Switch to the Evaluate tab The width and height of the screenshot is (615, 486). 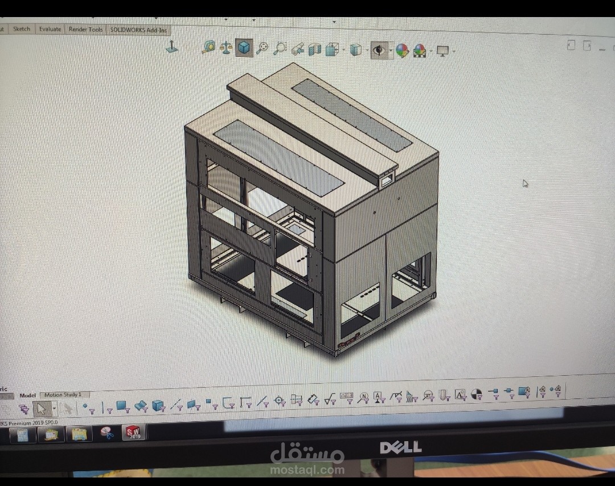tap(50, 29)
